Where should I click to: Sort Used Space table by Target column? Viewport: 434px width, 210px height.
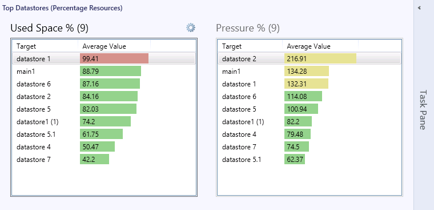coord(45,46)
